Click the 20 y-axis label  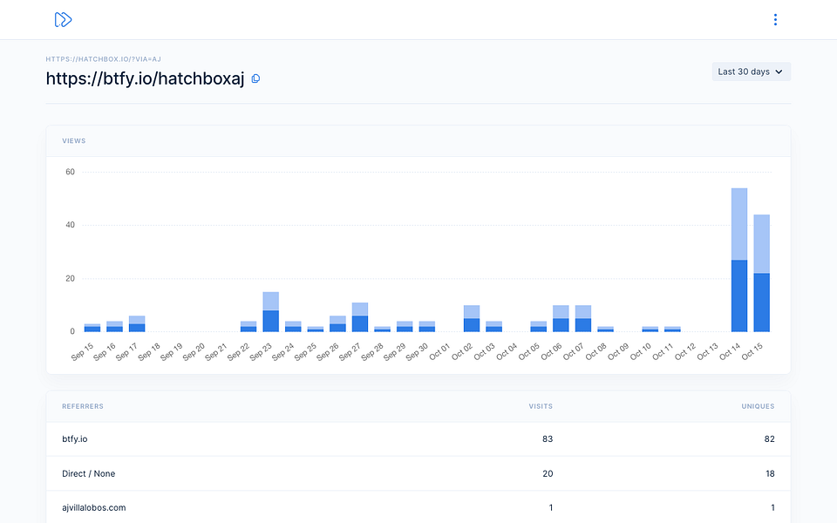point(71,279)
